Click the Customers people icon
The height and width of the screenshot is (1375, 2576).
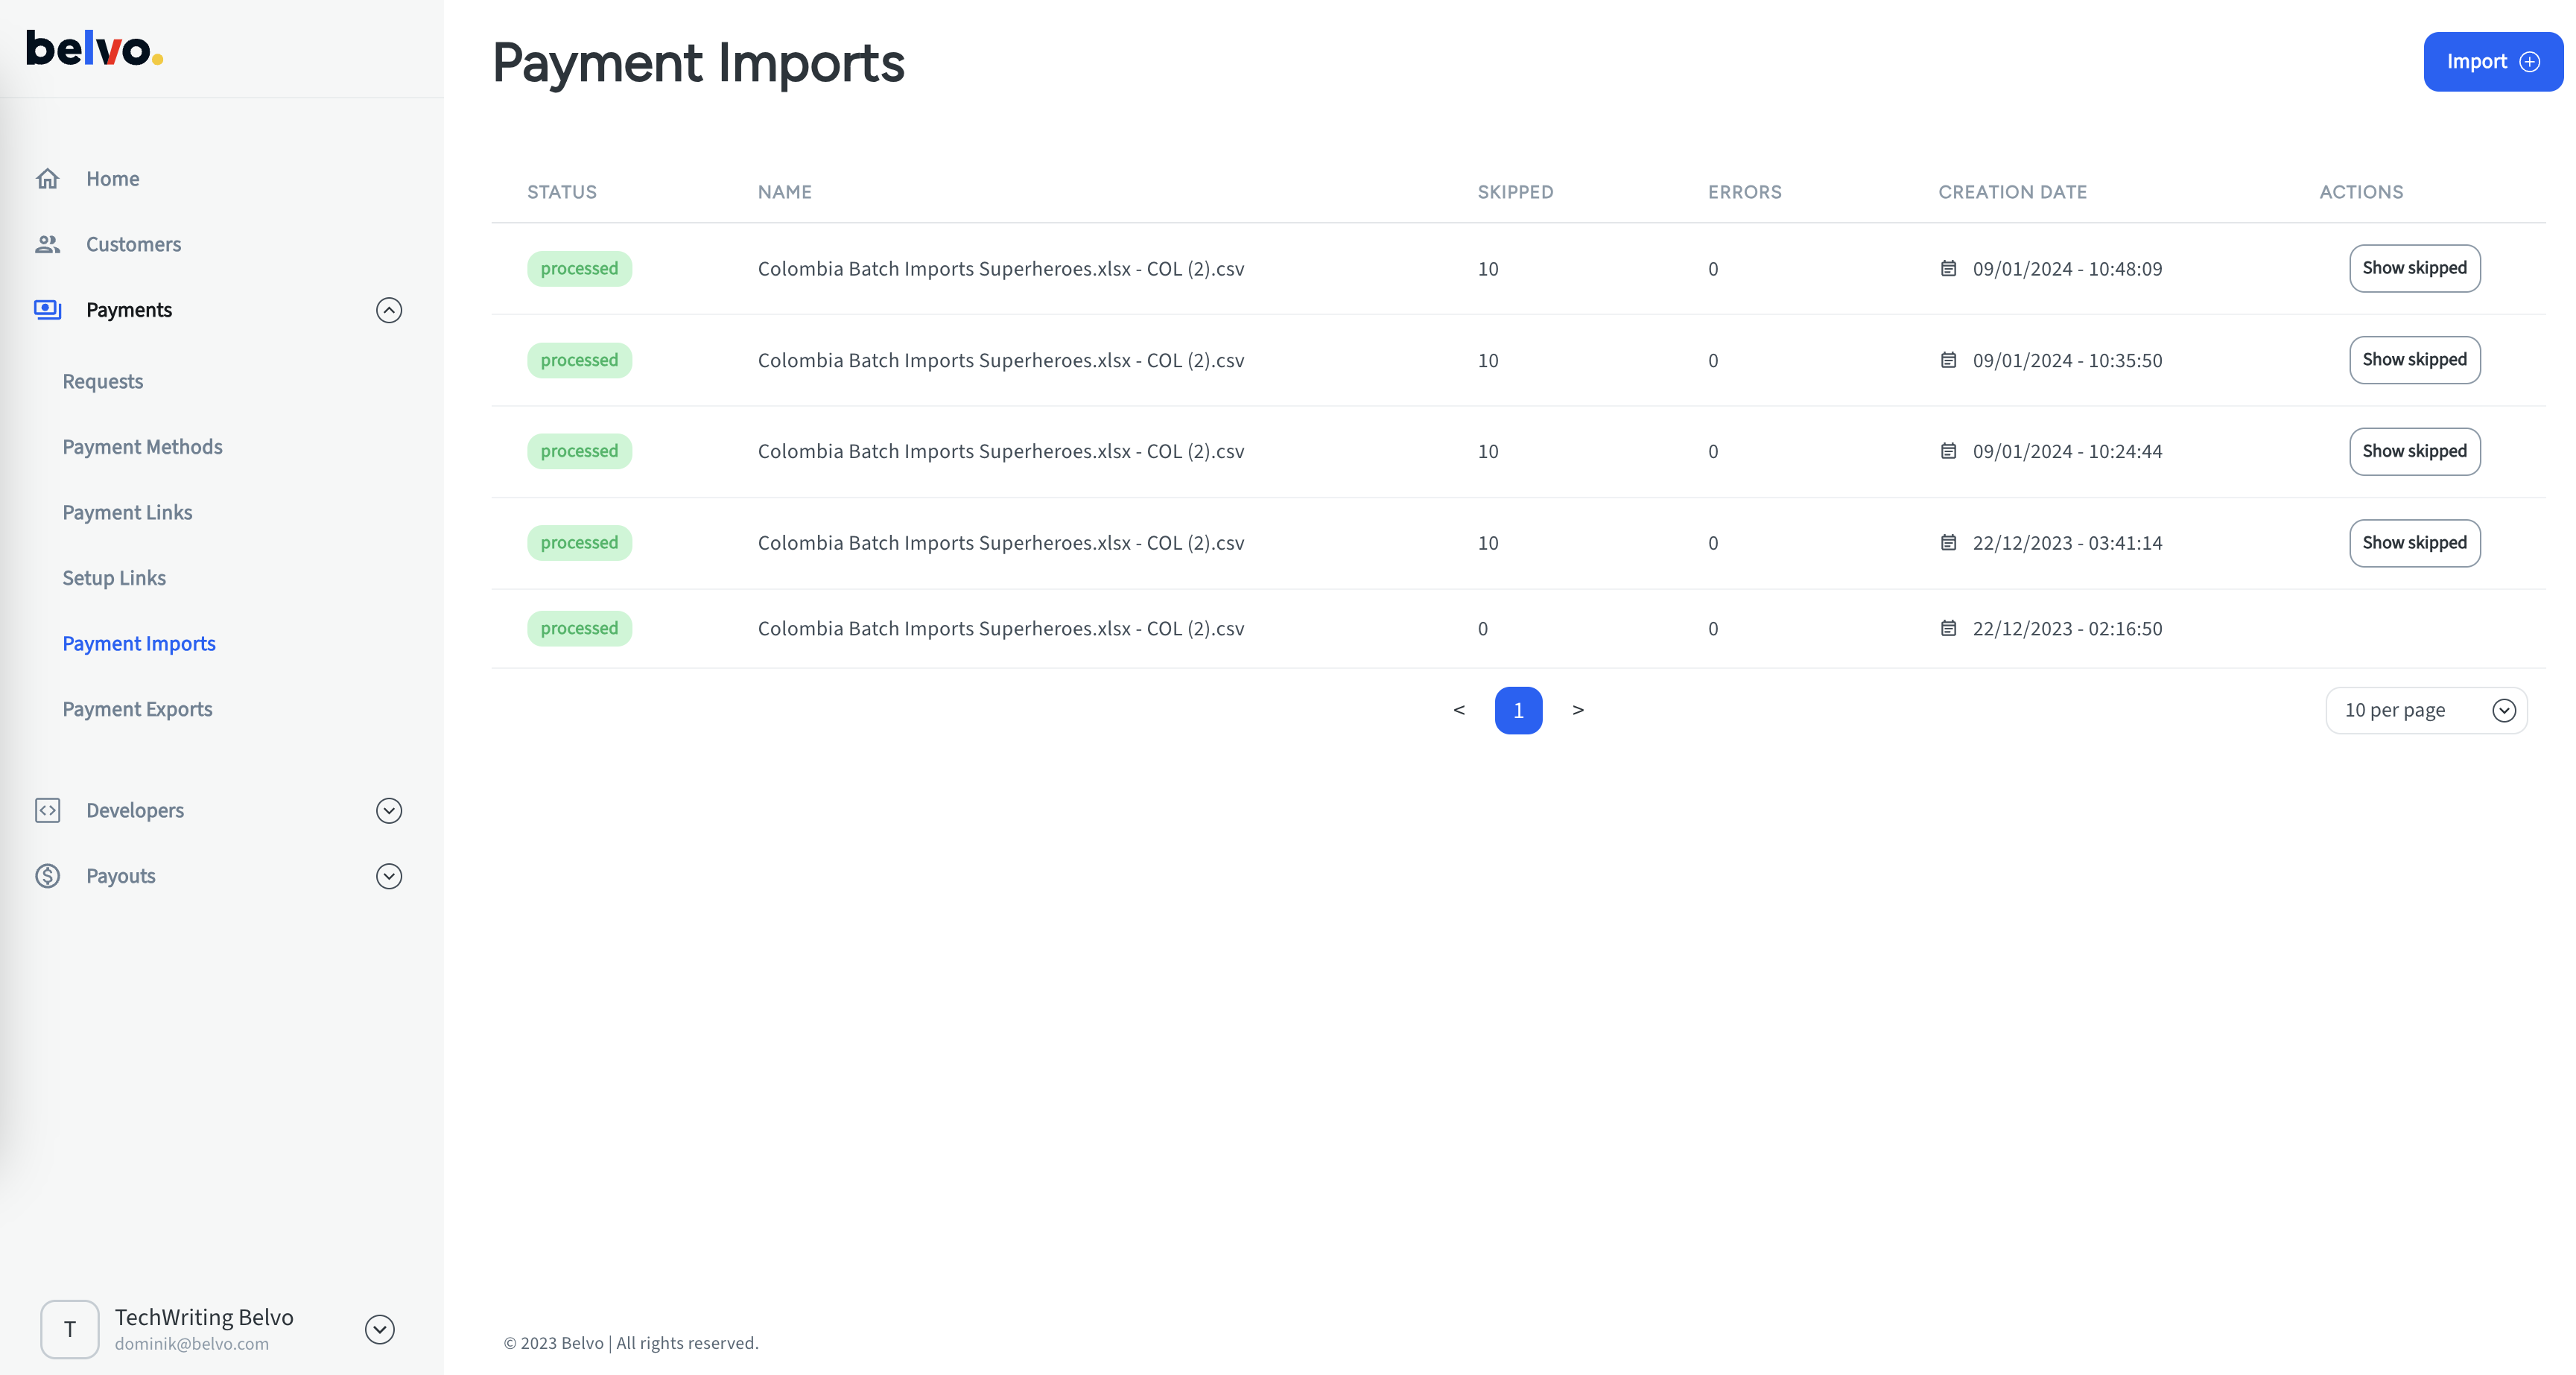coord(47,244)
